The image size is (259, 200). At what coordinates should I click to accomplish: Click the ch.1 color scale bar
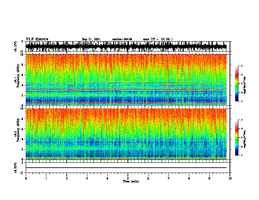pos(237,84)
